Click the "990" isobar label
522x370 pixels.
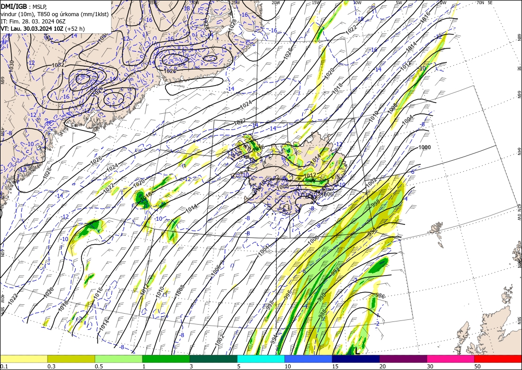pos(321,297)
